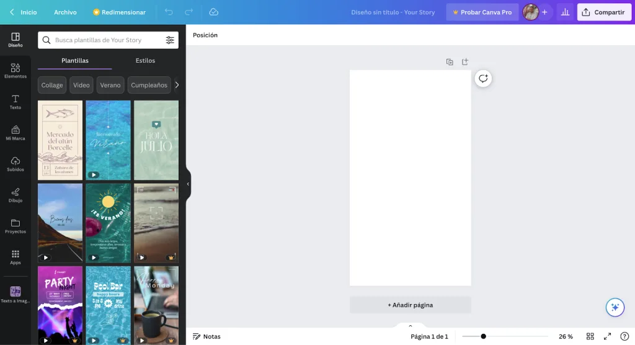Viewport: 635px width, 345px height.
Task: Click Probar Canva Pro
Action: (482, 12)
